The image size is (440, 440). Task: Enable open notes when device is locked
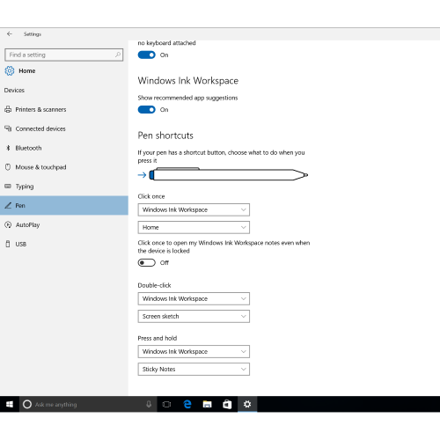tap(147, 262)
